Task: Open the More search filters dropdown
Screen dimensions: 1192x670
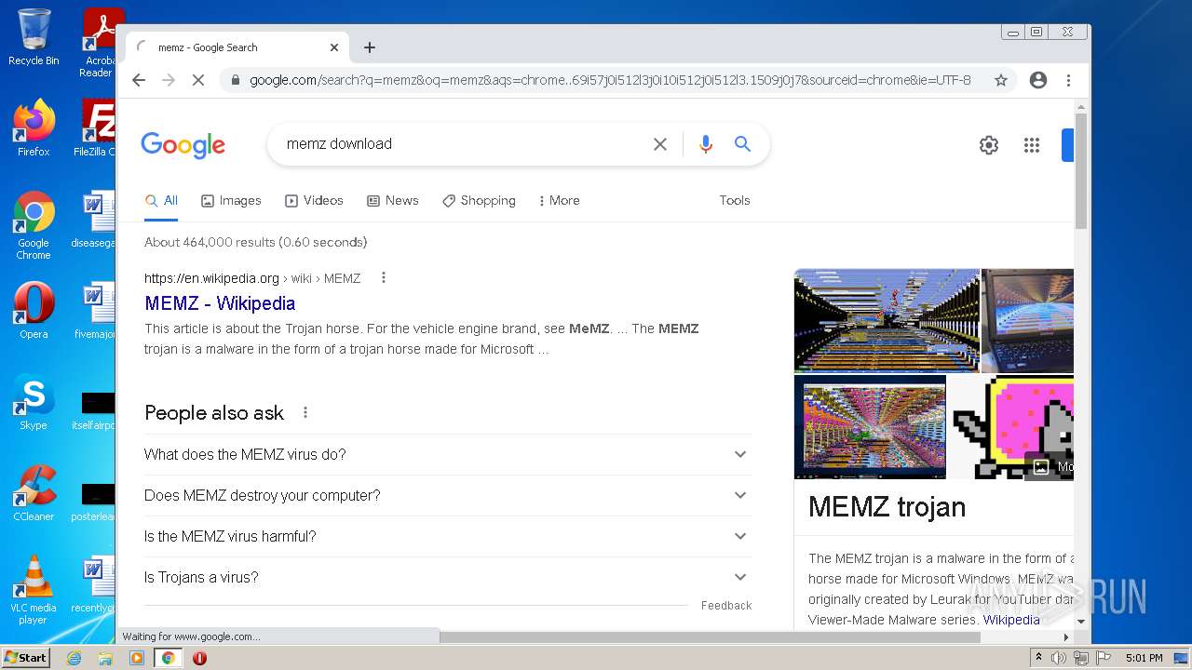Action: (x=559, y=200)
